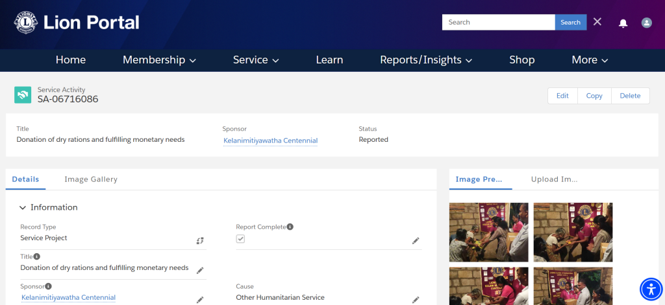665x305 pixels.
Task: Click the Service Activity handshake icon
Action: (x=23, y=95)
